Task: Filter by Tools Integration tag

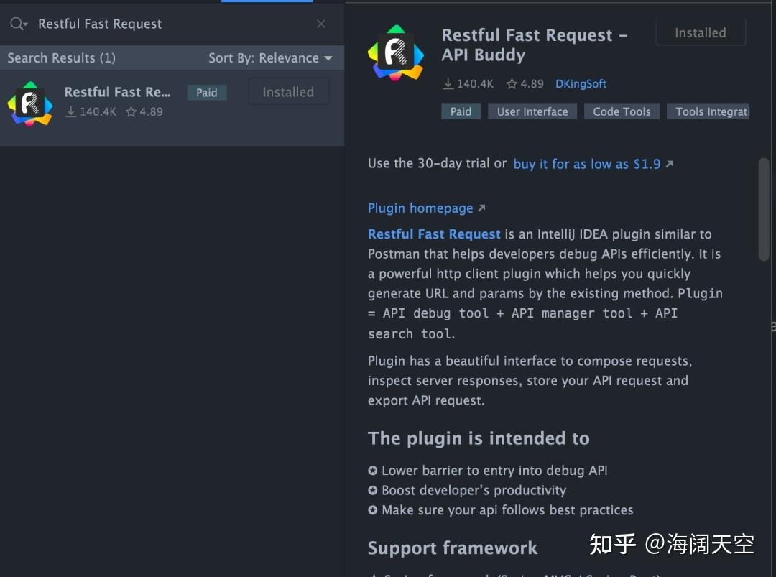Action: (708, 112)
